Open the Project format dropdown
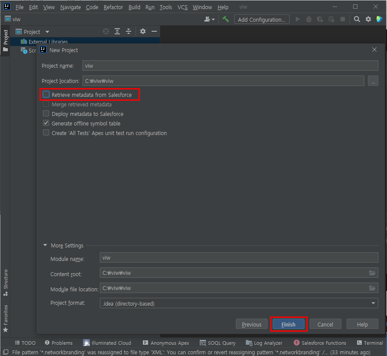Screen dimensions: 387x356 [x=238, y=303]
